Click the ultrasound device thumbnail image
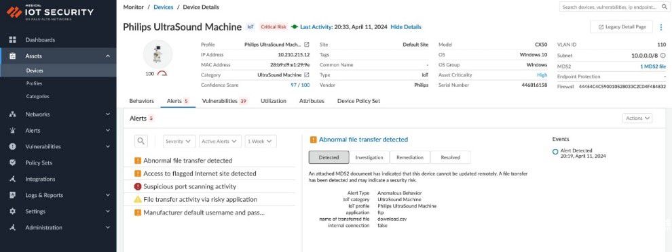672x252 pixels. coord(157,55)
